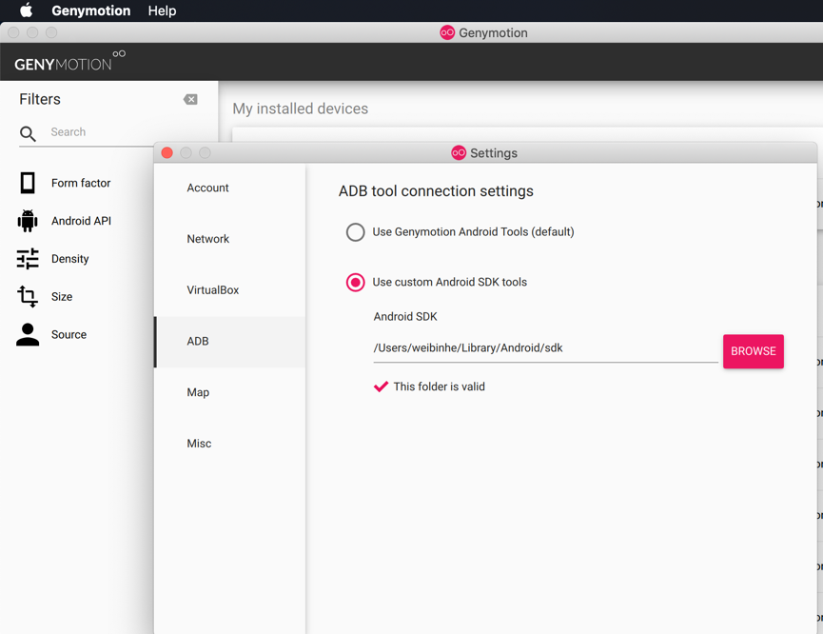Expand the Form factor filter
This screenshot has height=634, width=823.
pyautogui.click(x=81, y=183)
